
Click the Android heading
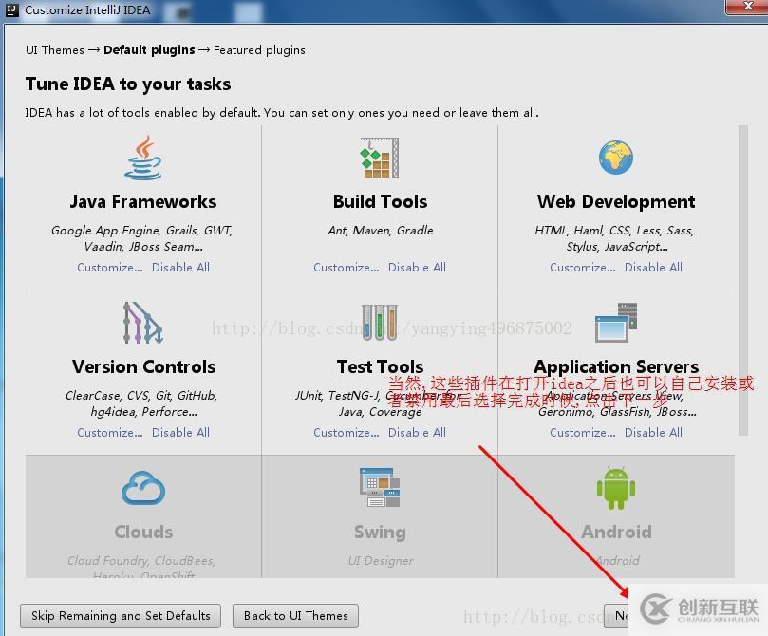pos(617,532)
